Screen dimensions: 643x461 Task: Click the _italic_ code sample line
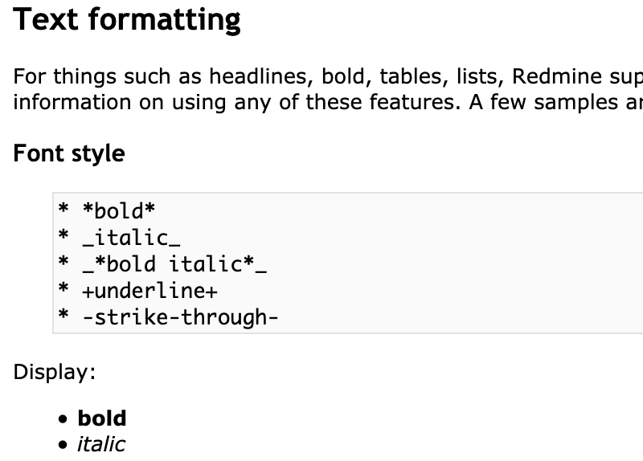tap(119, 237)
